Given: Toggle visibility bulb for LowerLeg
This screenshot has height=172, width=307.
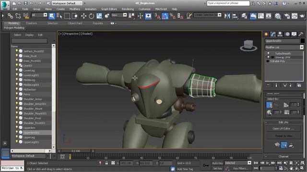Looking at the screenshot, I should click(x=17, y=70).
